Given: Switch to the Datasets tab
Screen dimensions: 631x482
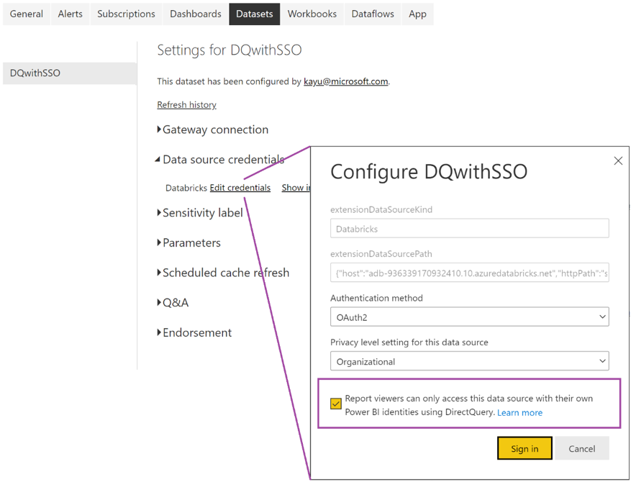Looking at the screenshot, I should tap(254, 14).
